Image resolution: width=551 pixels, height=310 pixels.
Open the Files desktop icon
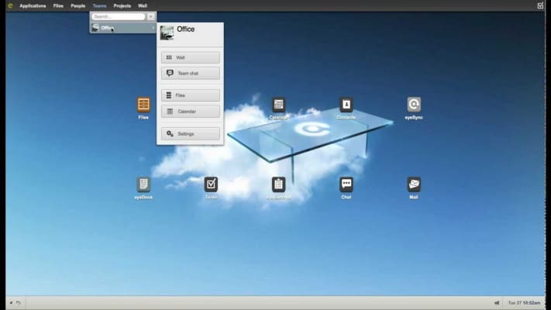pos(143,105)
